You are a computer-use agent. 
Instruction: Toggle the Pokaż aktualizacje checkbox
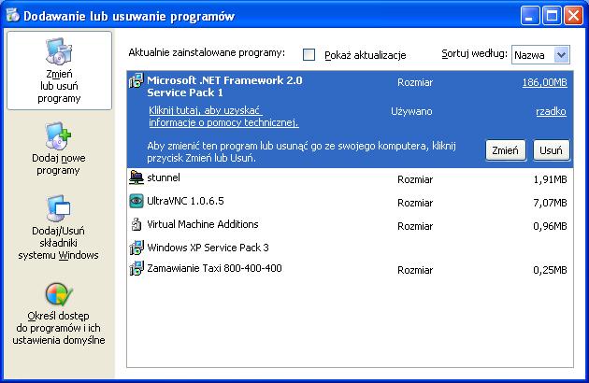point(309,54)
